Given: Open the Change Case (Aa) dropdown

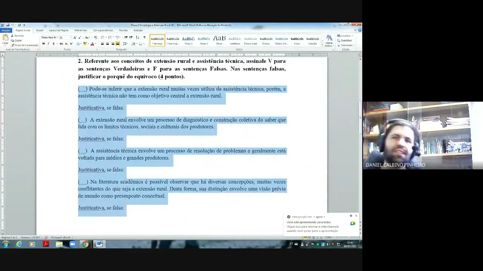Looking at the screenshot, I should tap(87, 38).
